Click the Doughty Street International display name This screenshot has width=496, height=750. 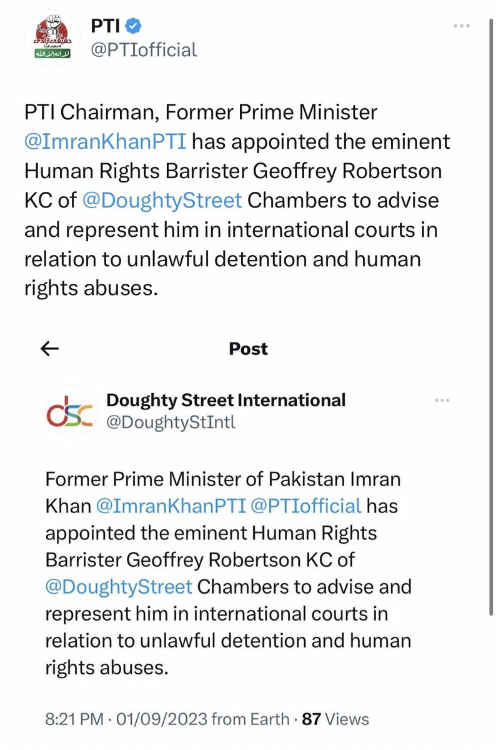click(x=226, y=400)
